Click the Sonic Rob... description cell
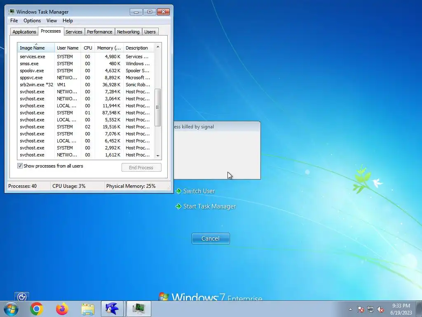The width and height of the screenshot is (422, 317). 138,85
